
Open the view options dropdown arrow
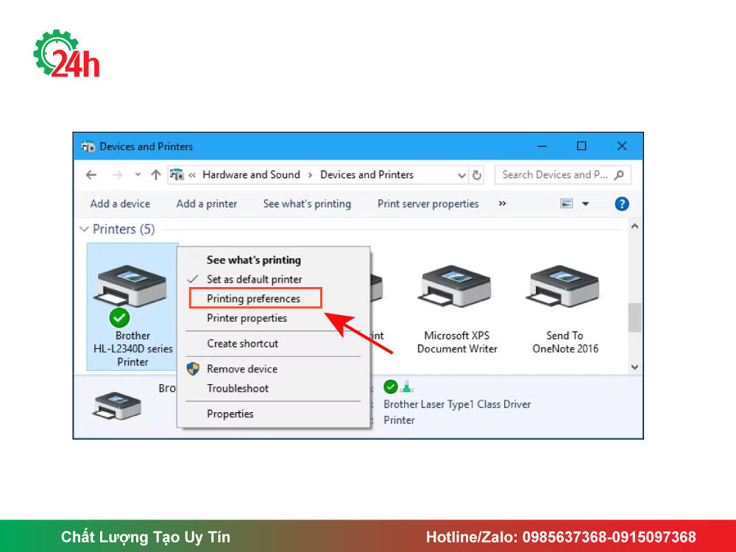tap(585, 204)
